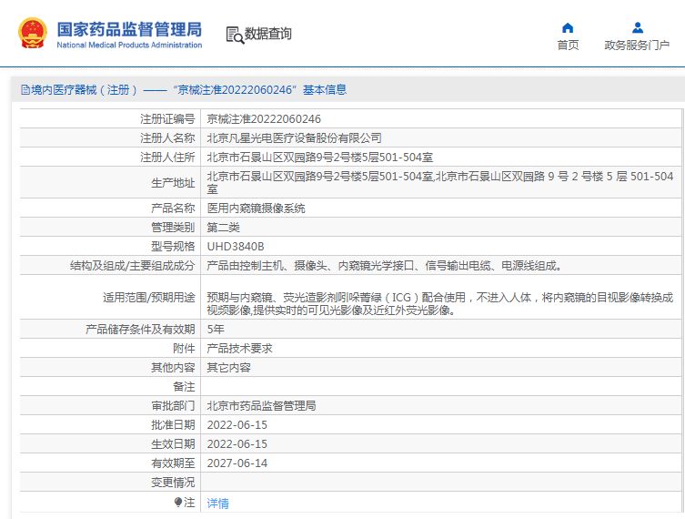This screenshot has width=685, height=519.
Task: Click 国家药品监督管理局 site title
Action: tap(129, 29)
